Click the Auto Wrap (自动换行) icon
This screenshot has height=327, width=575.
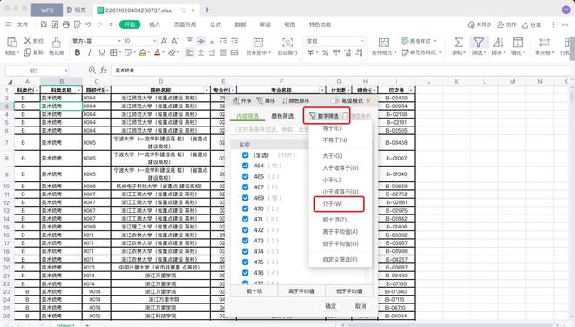[x=287, y=42]
